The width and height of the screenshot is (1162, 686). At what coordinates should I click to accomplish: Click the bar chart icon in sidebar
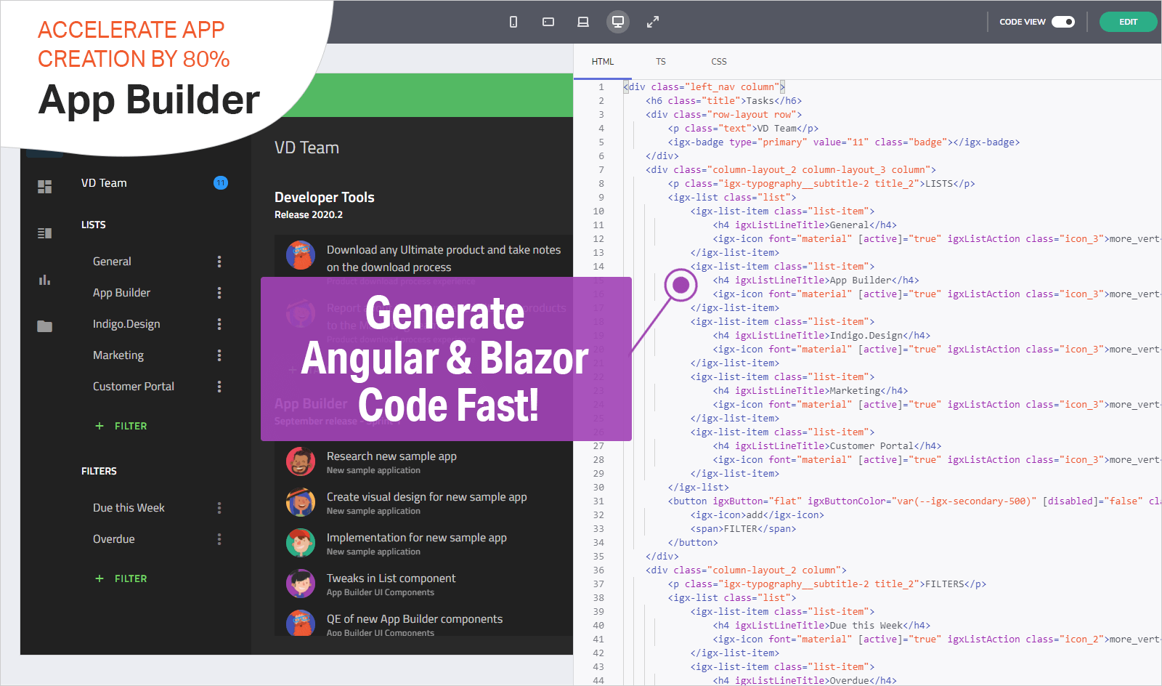(x=45, y=280)
